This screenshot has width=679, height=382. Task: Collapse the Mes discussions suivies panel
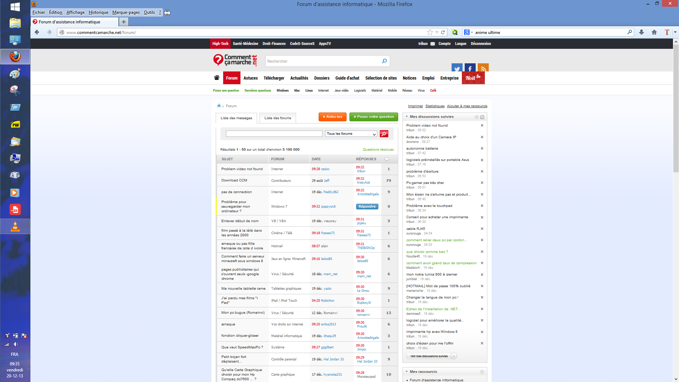tap(407, 117)
